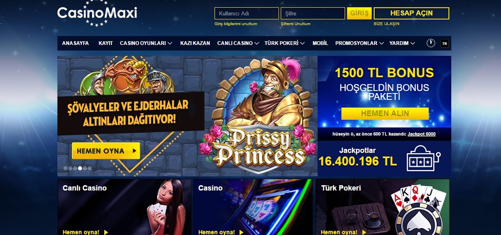501x235 pixels.
Task: Click the play arrow beside Türk Pokeri's Hemen oyna
Action: point(364,232)
